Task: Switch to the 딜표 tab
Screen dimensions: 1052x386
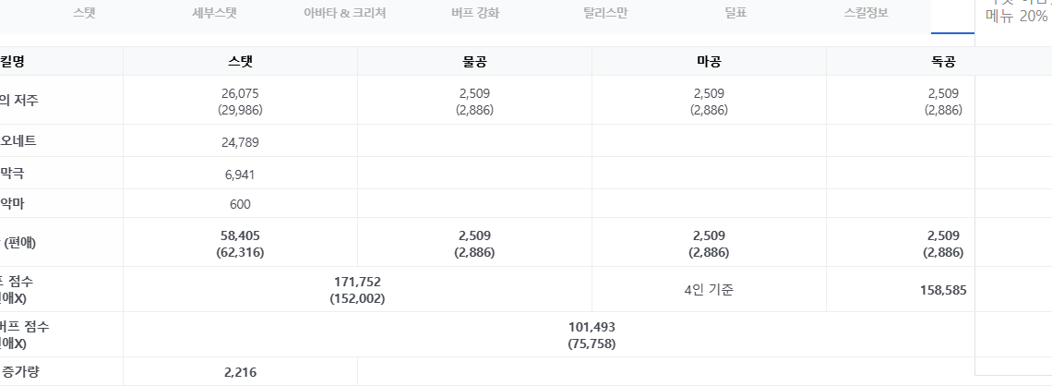Action: coord(736,13)
